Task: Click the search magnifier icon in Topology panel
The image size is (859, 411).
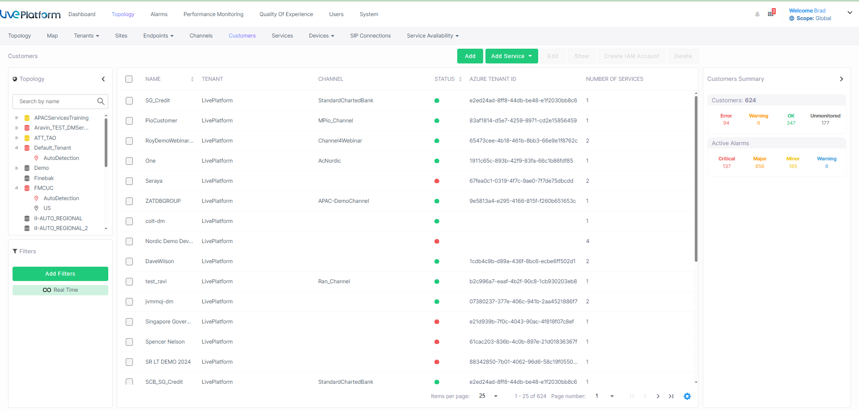Action: point(101,101)
